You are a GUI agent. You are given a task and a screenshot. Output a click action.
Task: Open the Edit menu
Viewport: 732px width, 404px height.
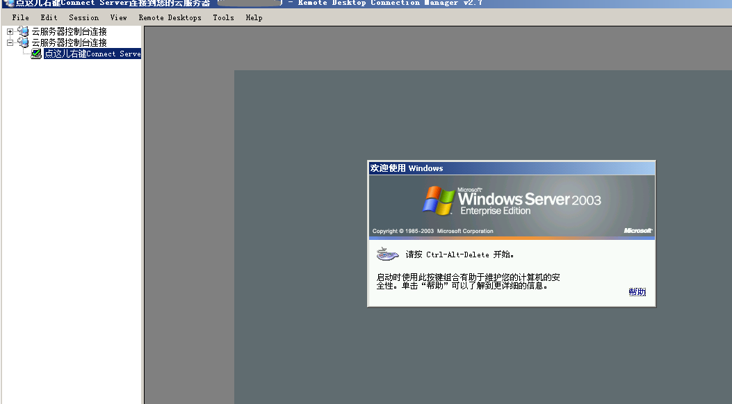pyautogui.click(x=49, y=18)
